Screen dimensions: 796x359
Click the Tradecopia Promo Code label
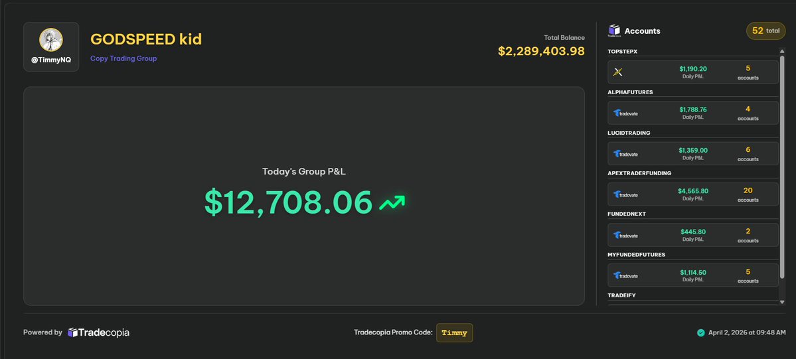point(394,332)
